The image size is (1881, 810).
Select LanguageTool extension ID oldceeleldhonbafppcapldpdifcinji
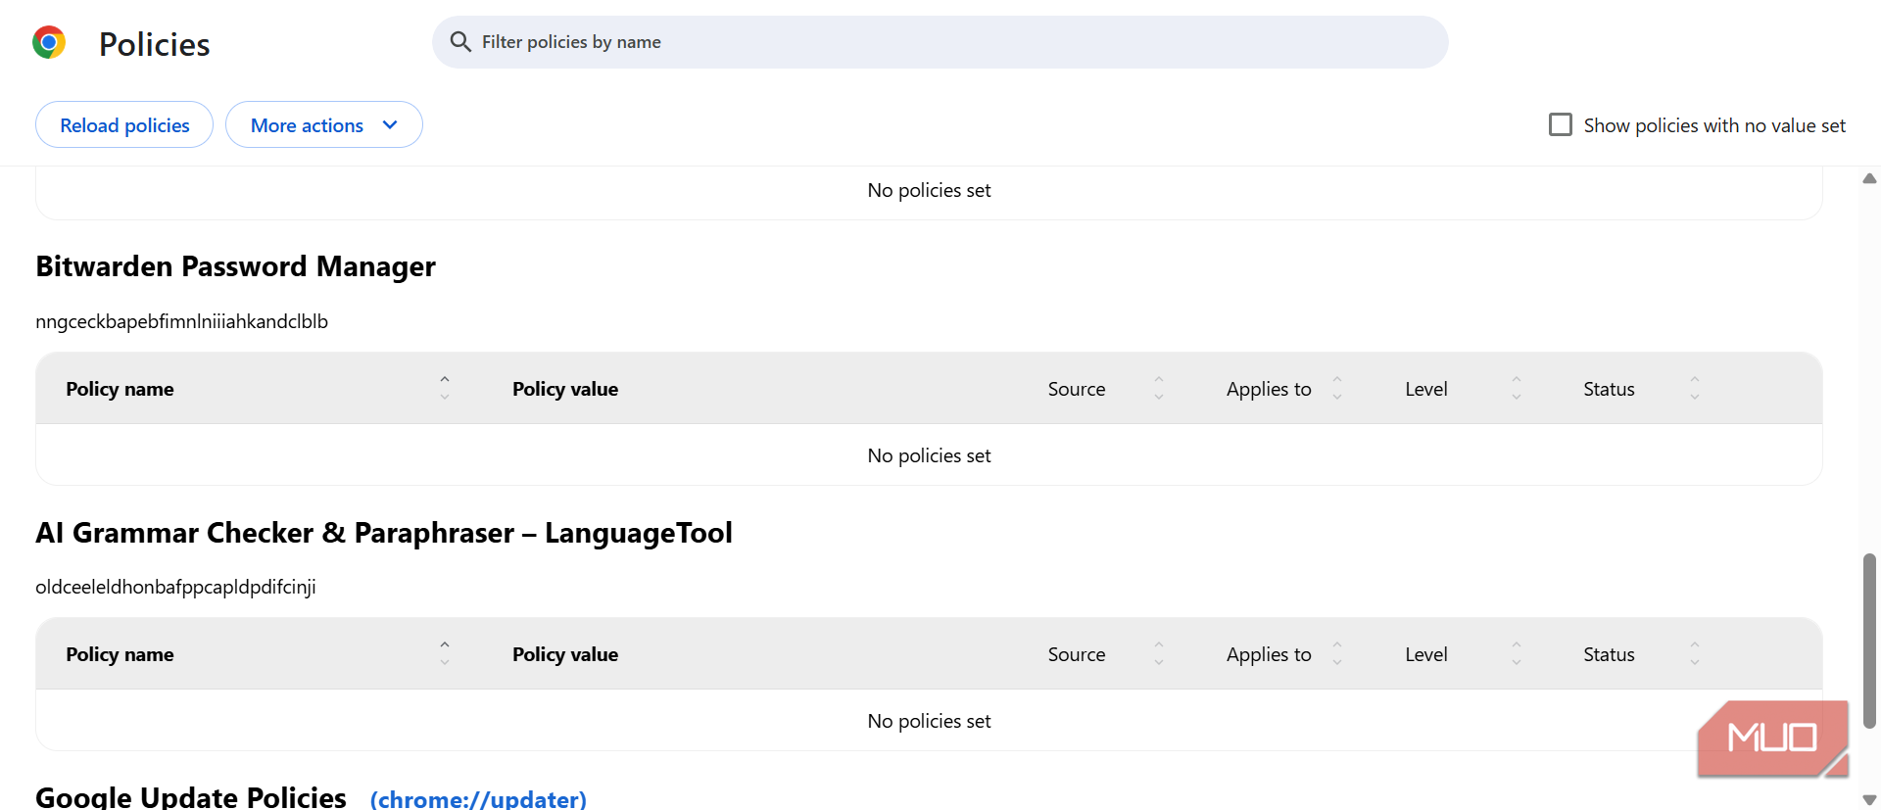click(175, 587)
